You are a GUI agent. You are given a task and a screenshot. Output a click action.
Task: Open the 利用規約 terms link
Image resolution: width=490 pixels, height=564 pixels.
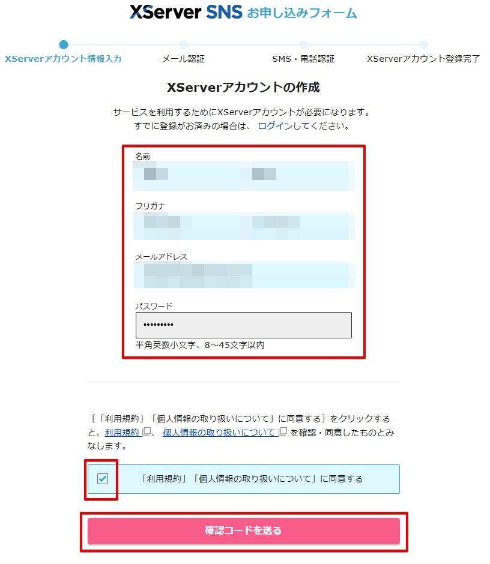(x=122, y=432)
